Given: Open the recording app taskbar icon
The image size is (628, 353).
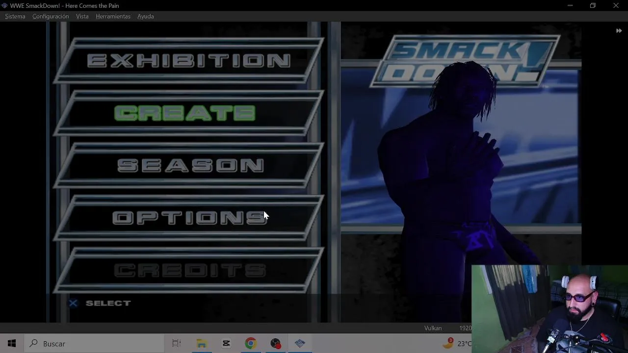Looking at the screenshot, I should click(275, 344).
